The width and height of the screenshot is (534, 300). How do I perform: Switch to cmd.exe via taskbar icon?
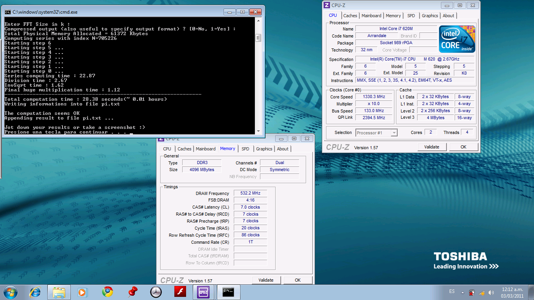point(228,292)
